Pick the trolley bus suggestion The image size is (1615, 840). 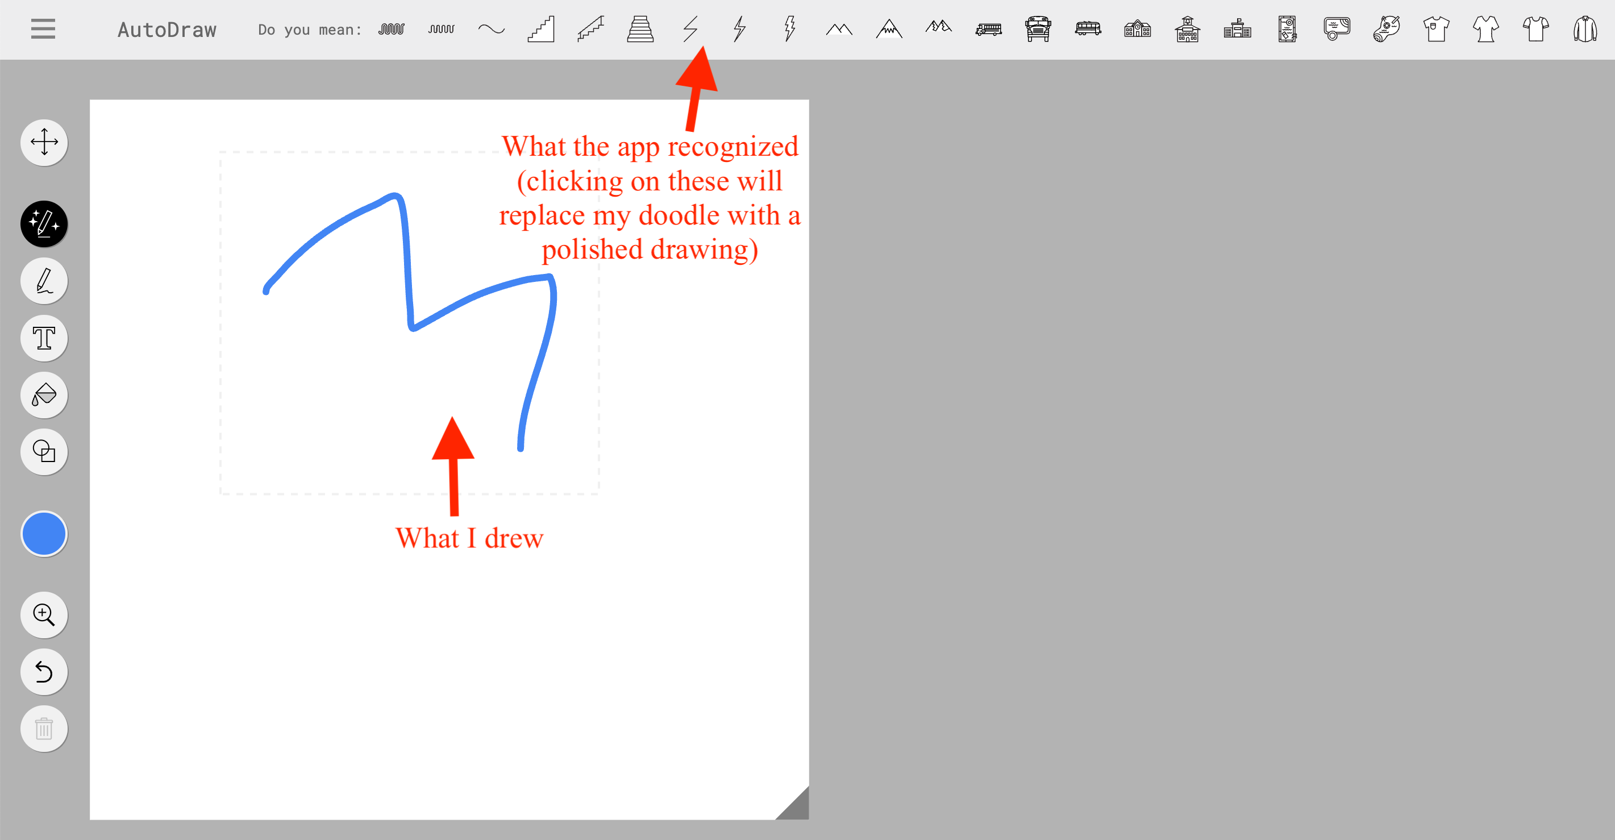click(x=1088, y=29)
